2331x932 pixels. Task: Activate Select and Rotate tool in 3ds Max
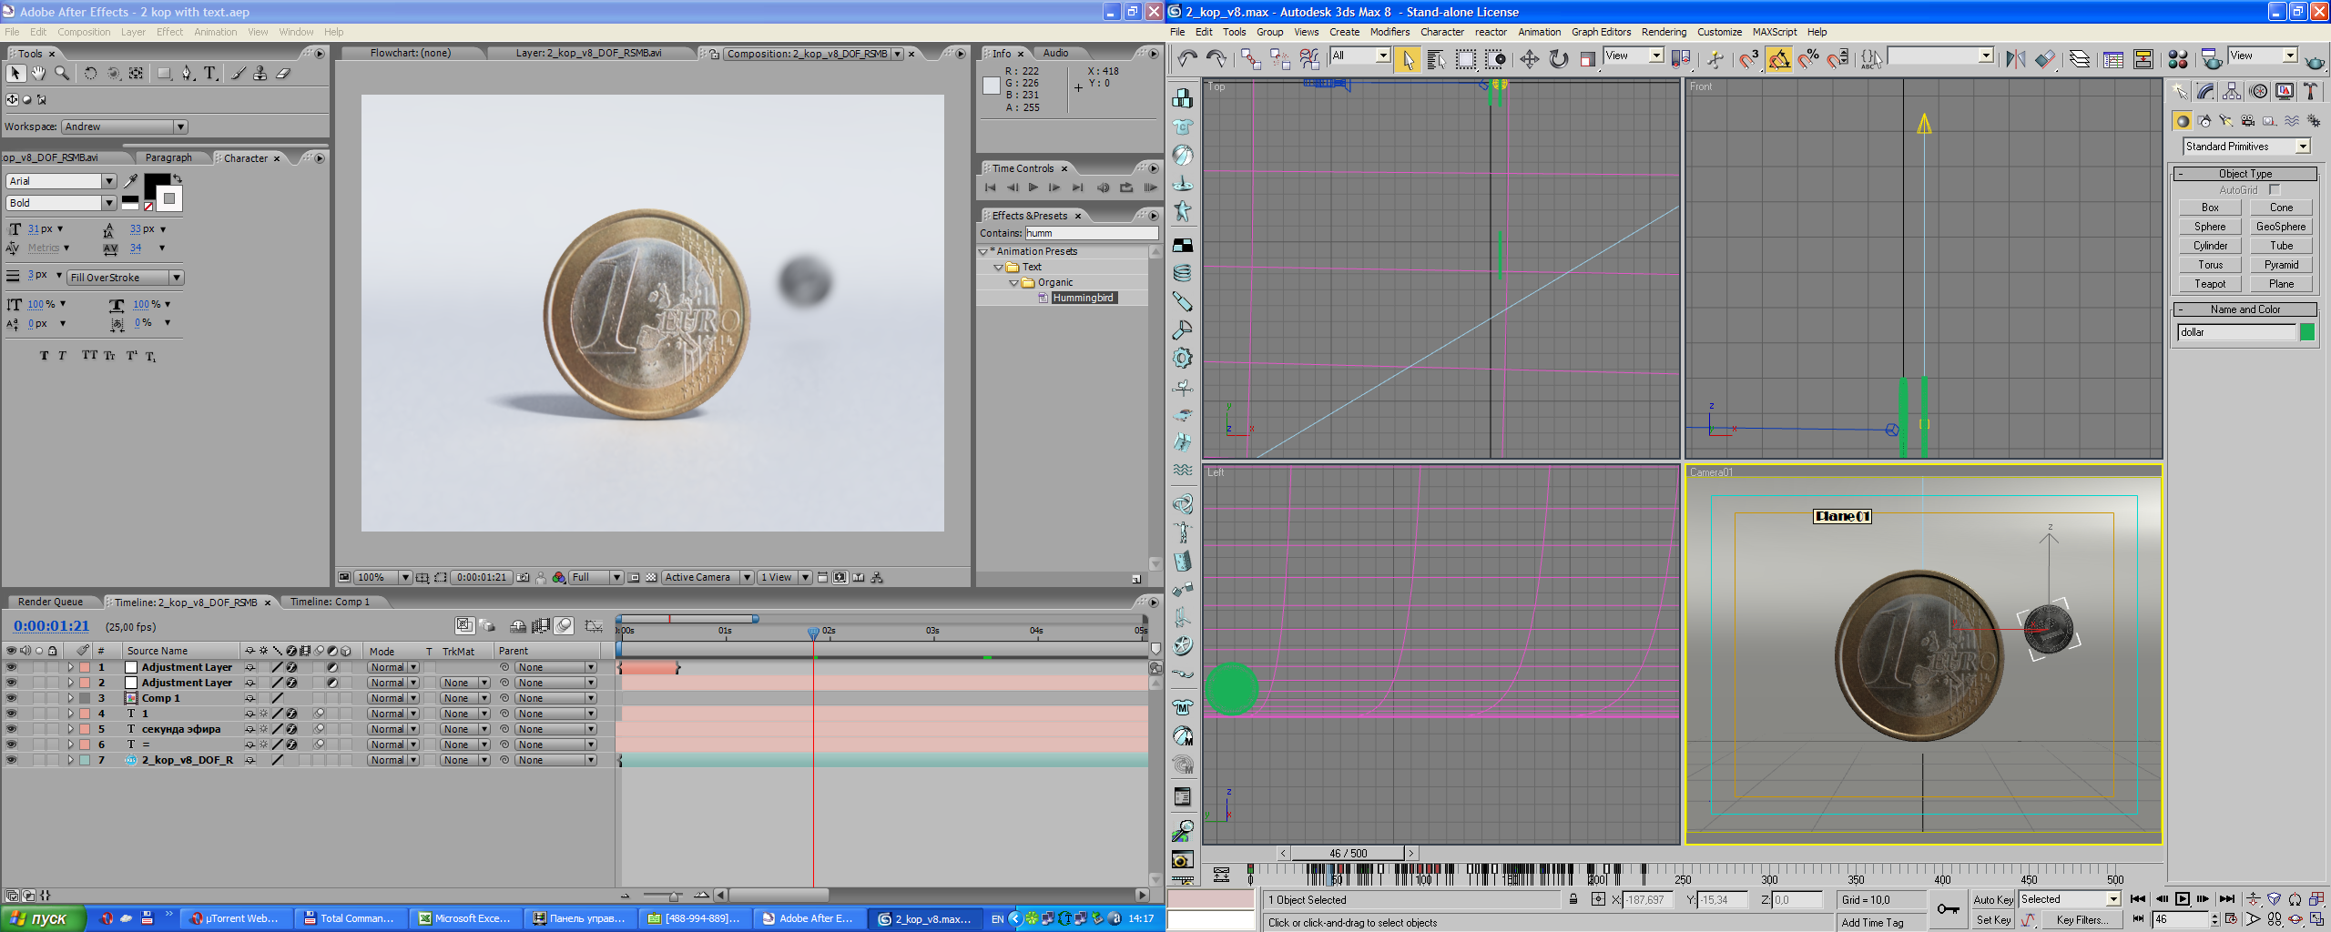click(1559, 59)
